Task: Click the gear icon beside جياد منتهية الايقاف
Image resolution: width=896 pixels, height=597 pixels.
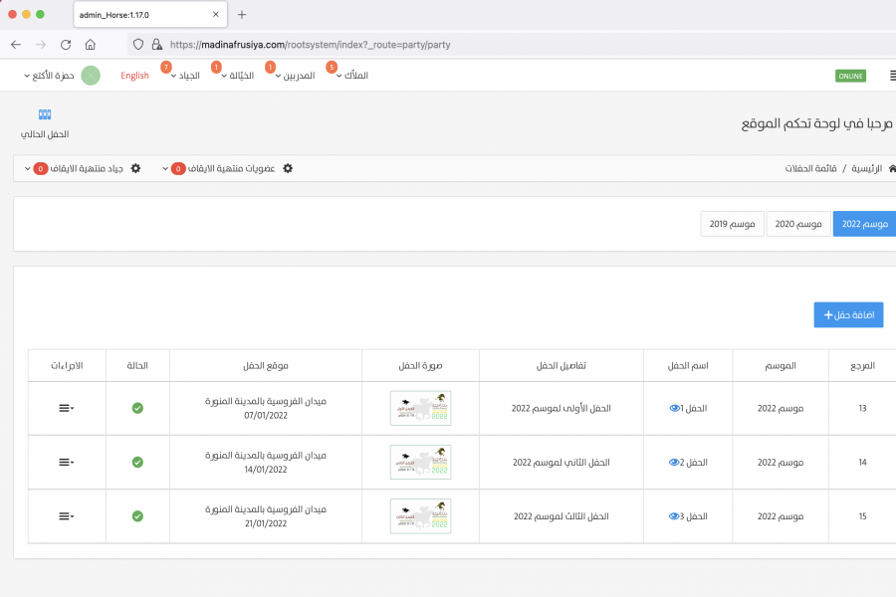Action: pos(135,168)
